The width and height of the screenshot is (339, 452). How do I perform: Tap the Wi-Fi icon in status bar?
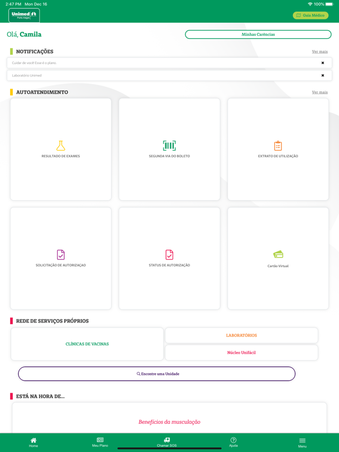point(310,4)
